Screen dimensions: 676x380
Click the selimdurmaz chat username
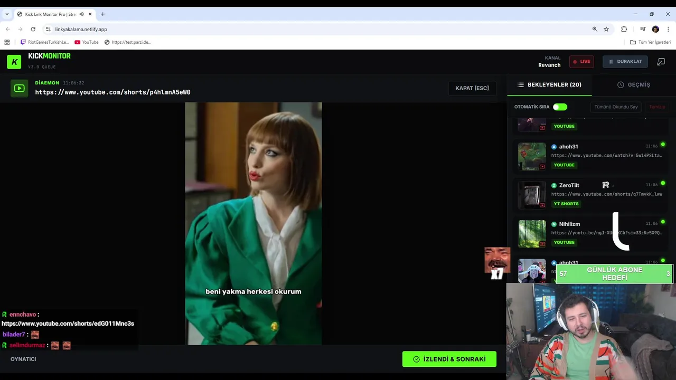[27, 345]
